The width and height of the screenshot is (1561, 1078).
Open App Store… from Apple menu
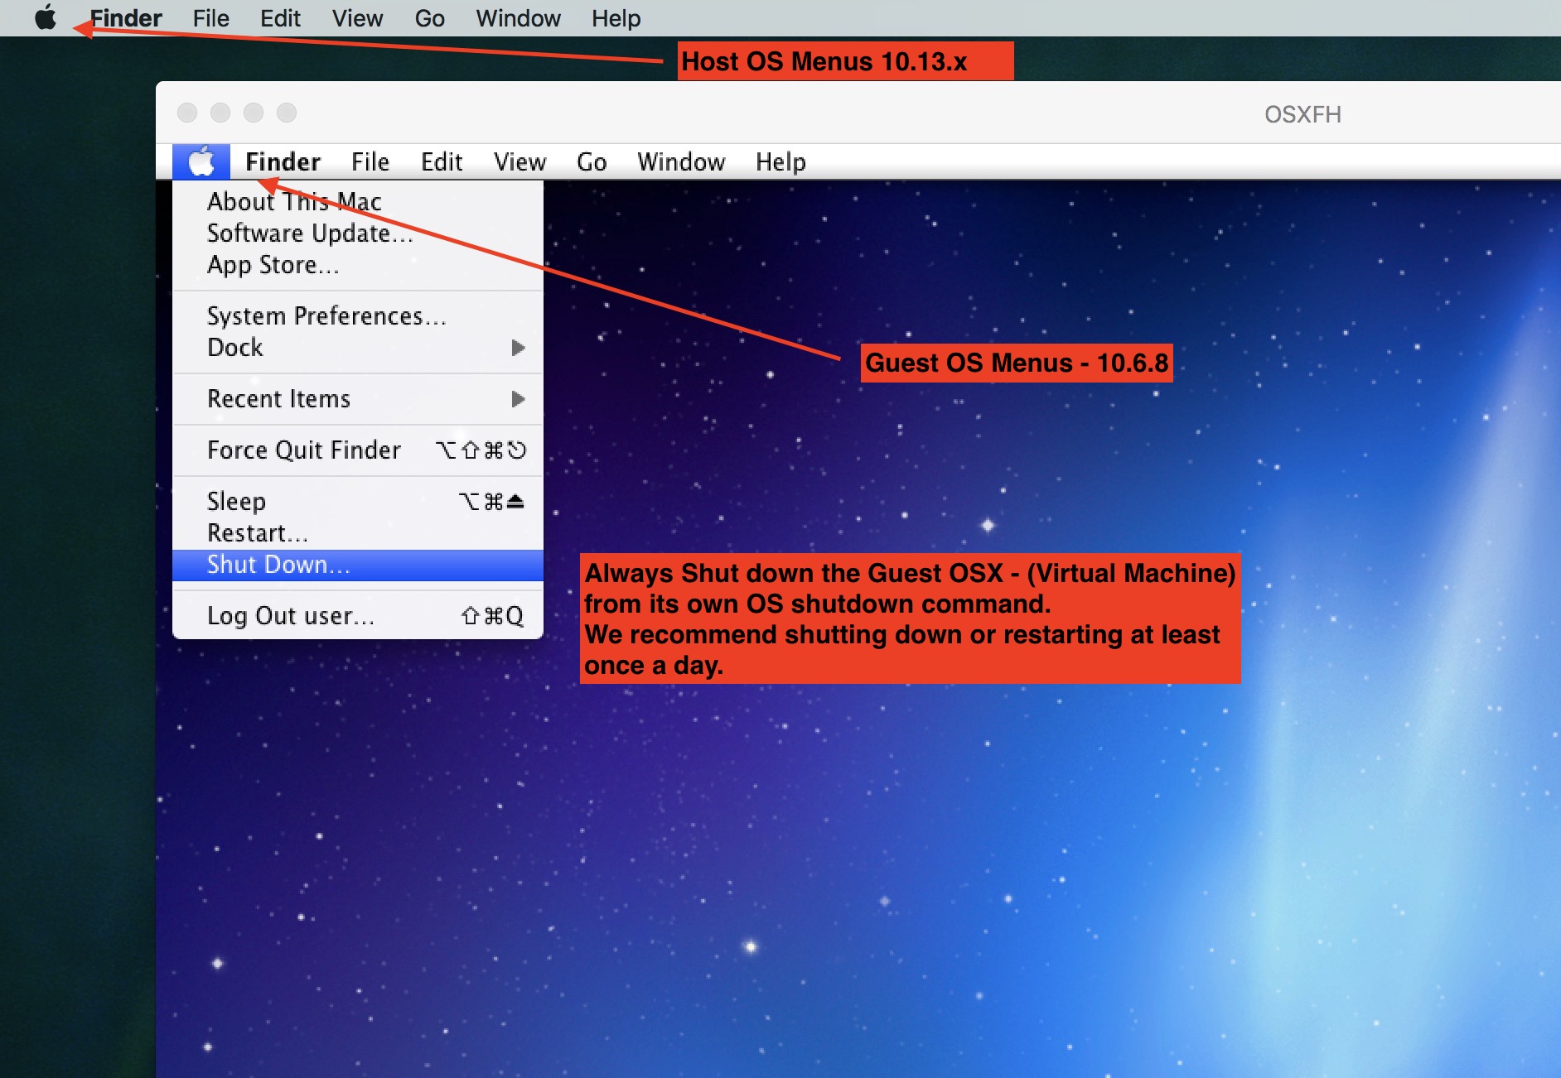pyautogui.click(x=357, y=264)
